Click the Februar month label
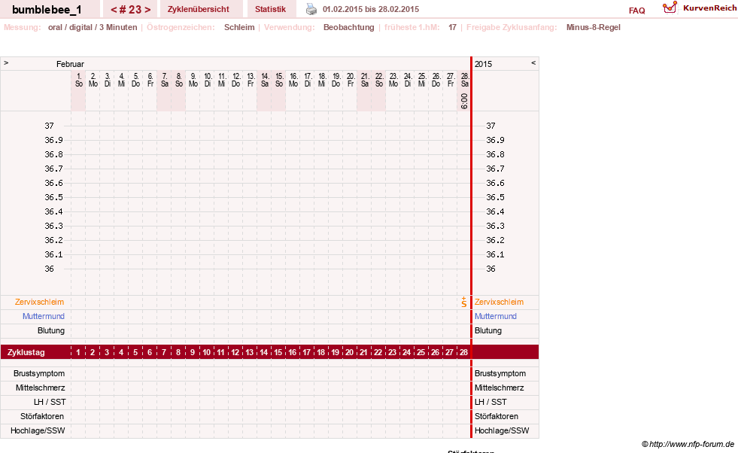 coord(70,64)
